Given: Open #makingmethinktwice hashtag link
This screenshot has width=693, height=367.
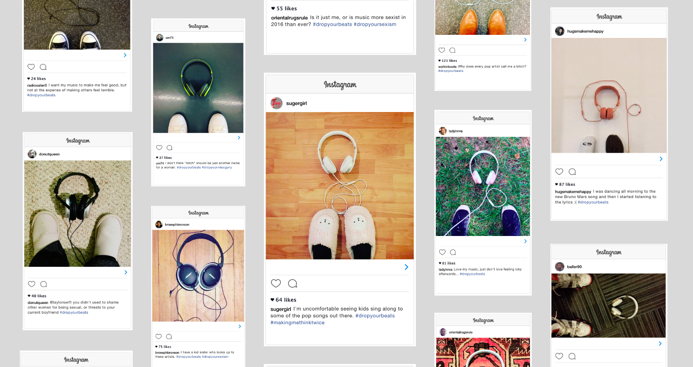Looking at the screenshot, I should [x=297, y=323].
